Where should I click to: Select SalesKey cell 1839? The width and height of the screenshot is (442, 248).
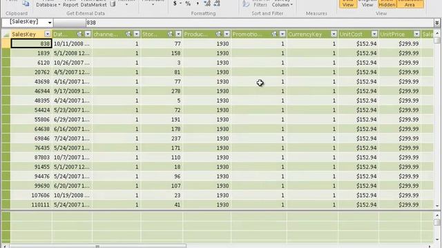(x=31, y=53)
